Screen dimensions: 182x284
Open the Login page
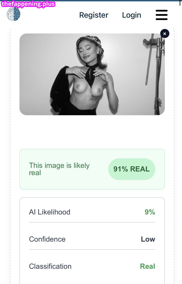(x=132, y=15)
